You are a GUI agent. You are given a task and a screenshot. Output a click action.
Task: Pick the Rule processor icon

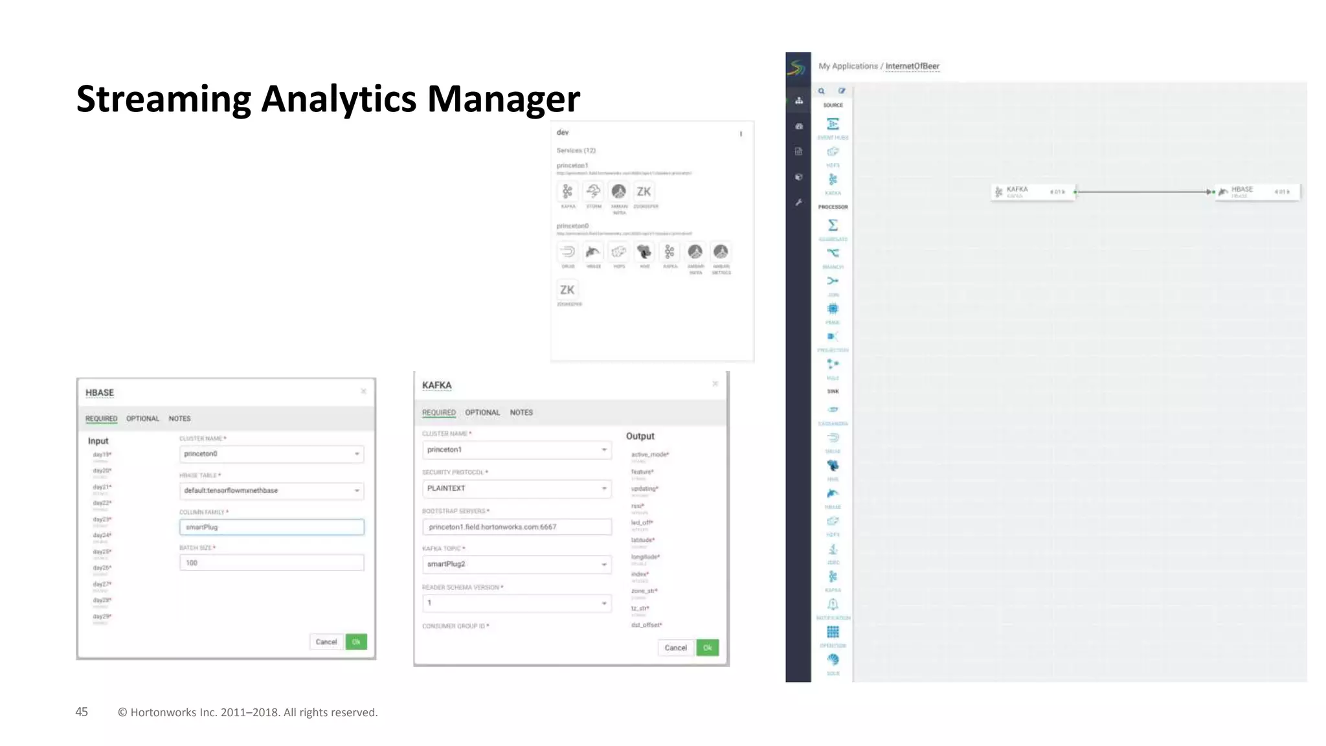coord(833,364)
